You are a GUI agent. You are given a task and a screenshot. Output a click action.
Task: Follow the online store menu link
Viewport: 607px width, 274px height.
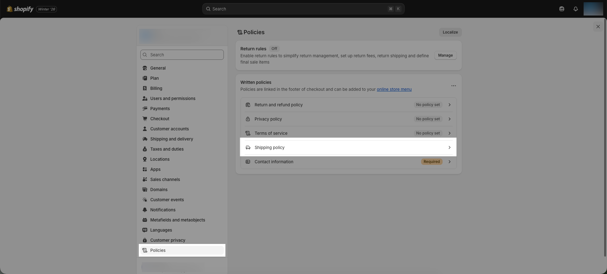pyautogui.click(x=394, y=89)
